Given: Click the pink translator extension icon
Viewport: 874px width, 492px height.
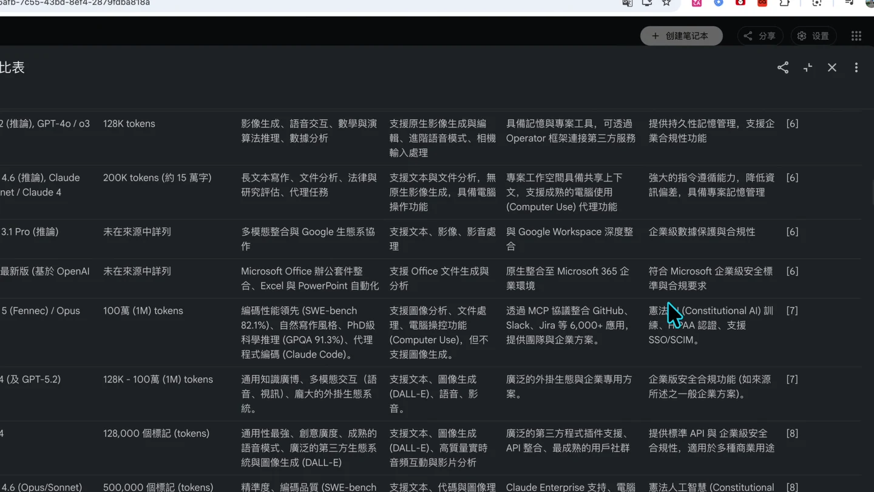Looking at the screenshot, I should (x=697, y=3).
